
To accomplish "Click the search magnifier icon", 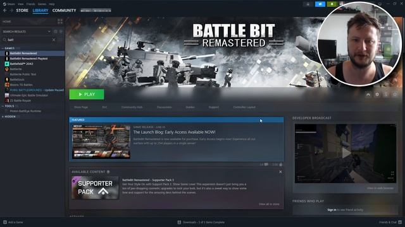I will 4,40.
